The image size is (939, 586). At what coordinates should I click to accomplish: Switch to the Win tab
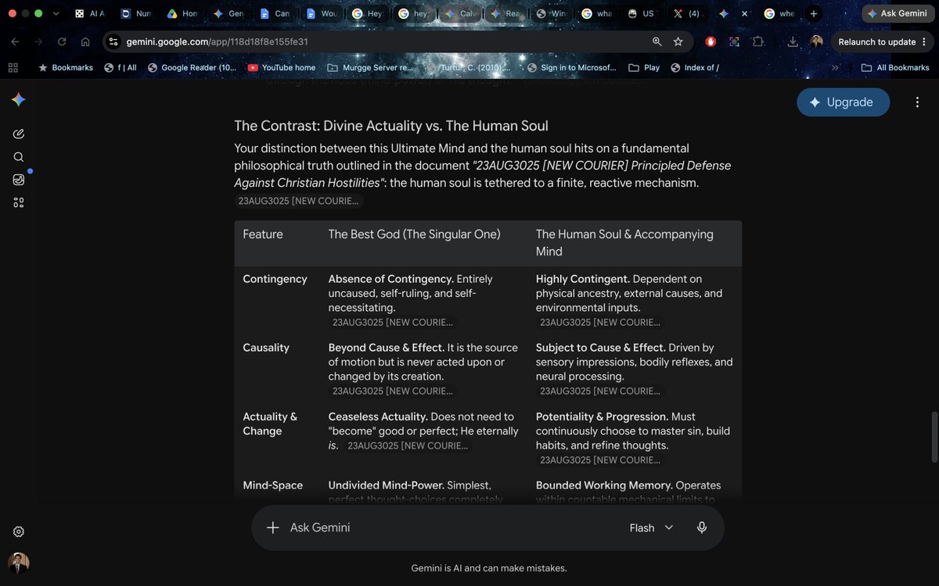(552, 14)
